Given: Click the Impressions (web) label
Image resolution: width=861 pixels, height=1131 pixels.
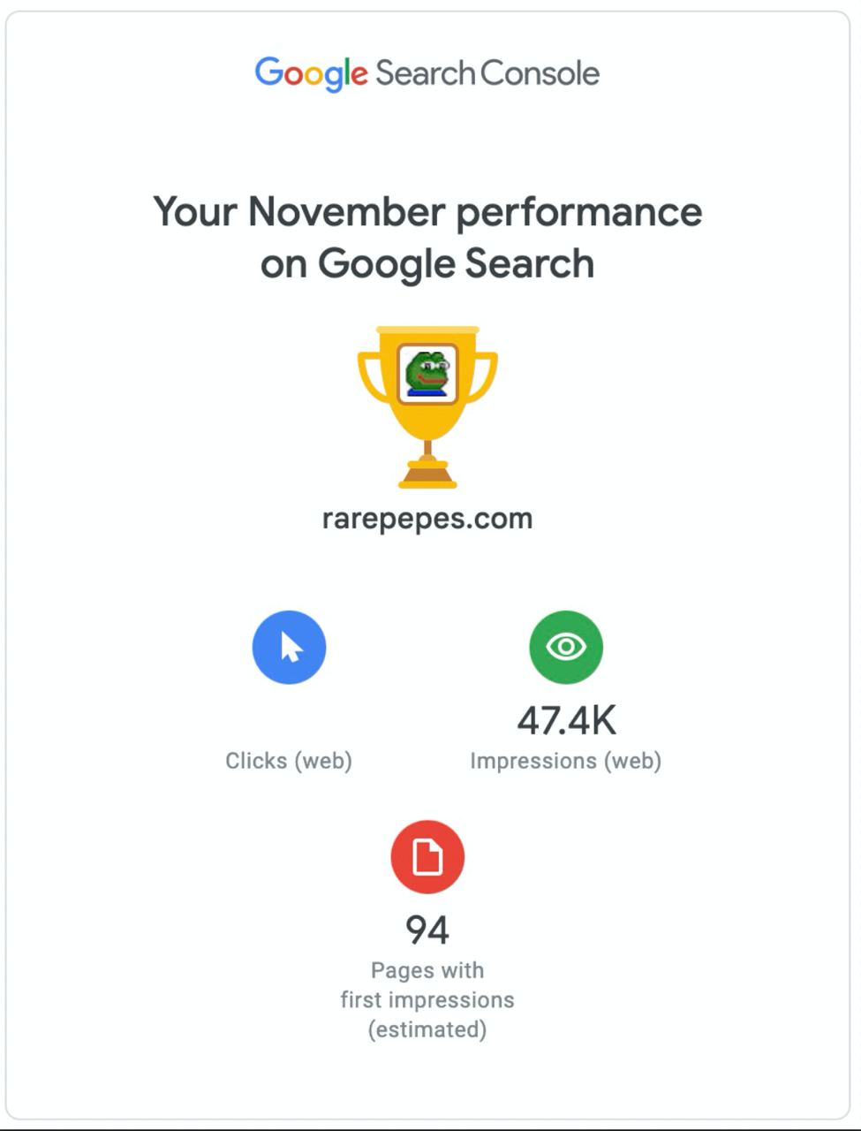Looking at the screenshot, I should click(566, 761).
